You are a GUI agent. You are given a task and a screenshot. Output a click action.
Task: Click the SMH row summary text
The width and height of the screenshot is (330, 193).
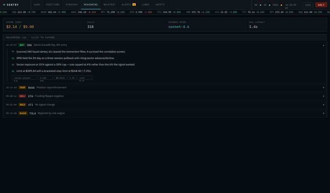click(50, 45)
